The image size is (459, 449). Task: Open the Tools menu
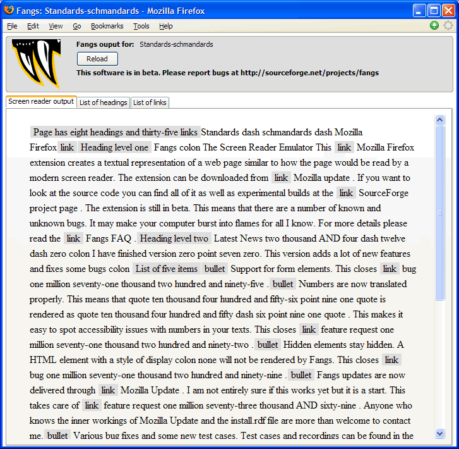pos(141,26)
